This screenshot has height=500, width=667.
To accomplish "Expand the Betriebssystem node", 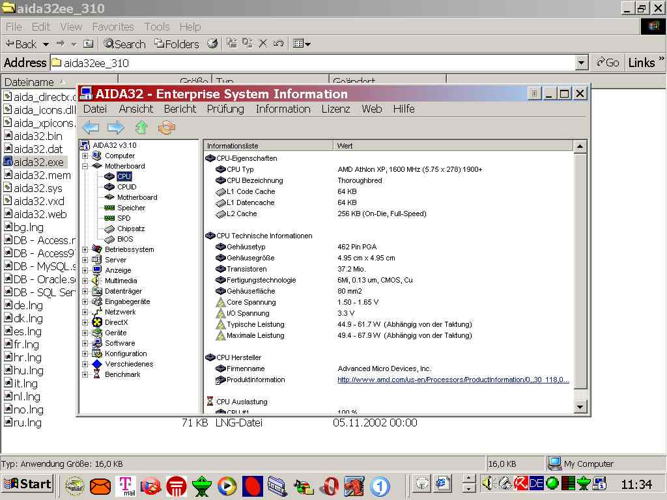I will (x=85, y=249).
